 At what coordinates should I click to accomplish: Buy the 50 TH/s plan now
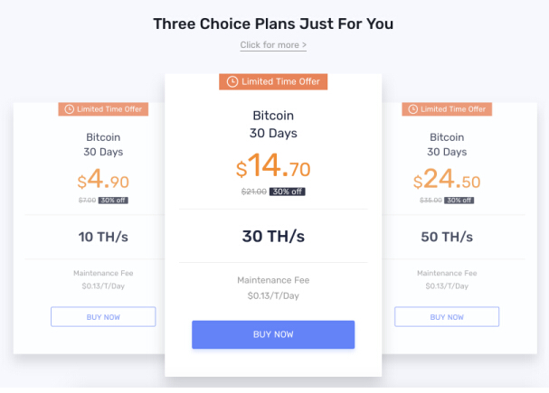click(x=447, y=317)
